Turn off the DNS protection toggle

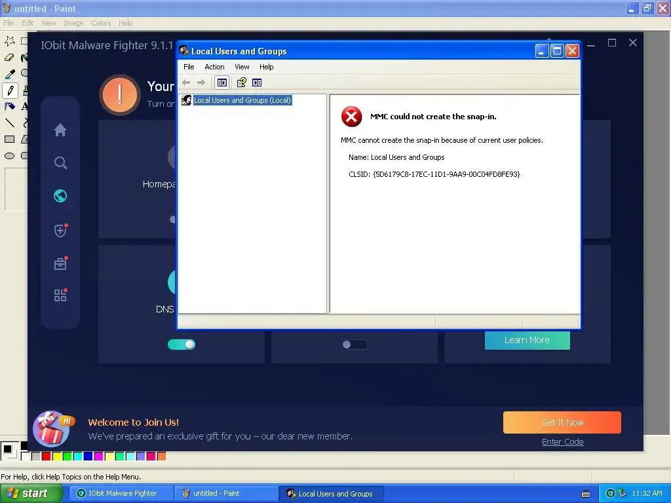tap(182, 345)
